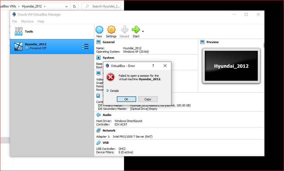Start the VM with green arrow

[136, 30]
